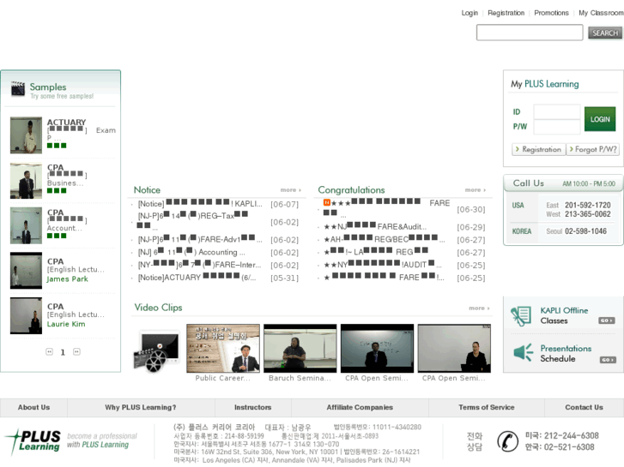624x467 pixels.
Task: Open Why PLUS Learning? footer tab
Action: [x=141, y=407]
